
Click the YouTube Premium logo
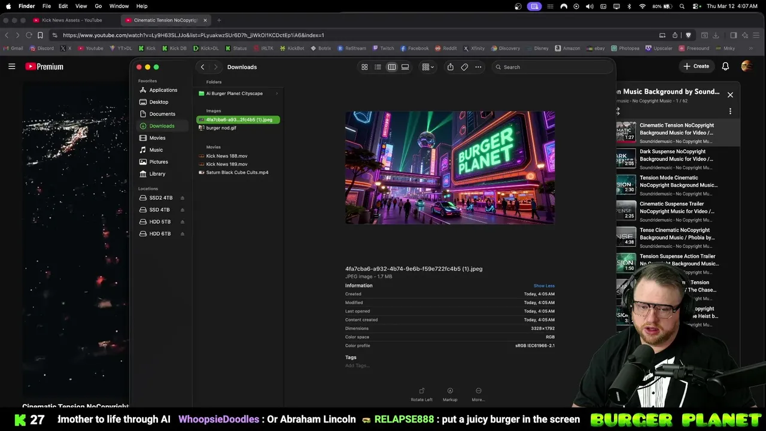click(x=44, y=66)
